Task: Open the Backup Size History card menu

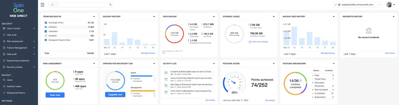Action: click(333, 17)
